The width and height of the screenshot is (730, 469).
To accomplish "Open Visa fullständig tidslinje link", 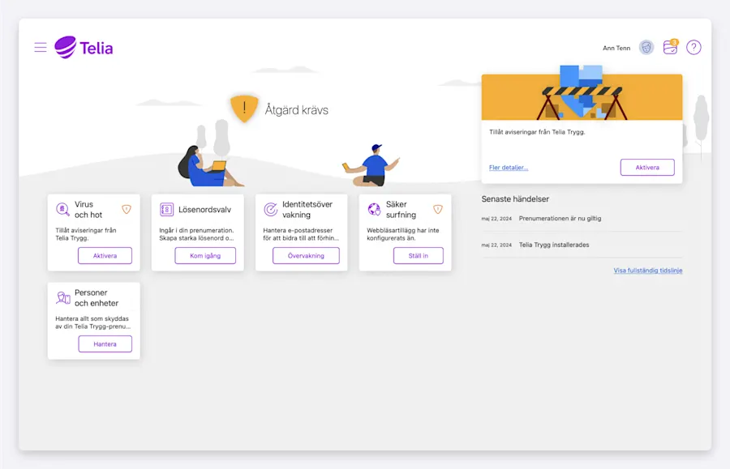I will (647, 271).
